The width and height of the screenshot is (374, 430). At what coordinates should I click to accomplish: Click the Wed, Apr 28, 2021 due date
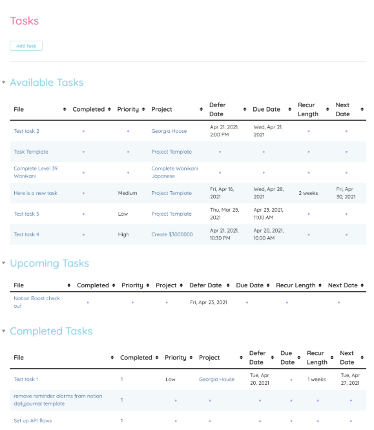269,193
